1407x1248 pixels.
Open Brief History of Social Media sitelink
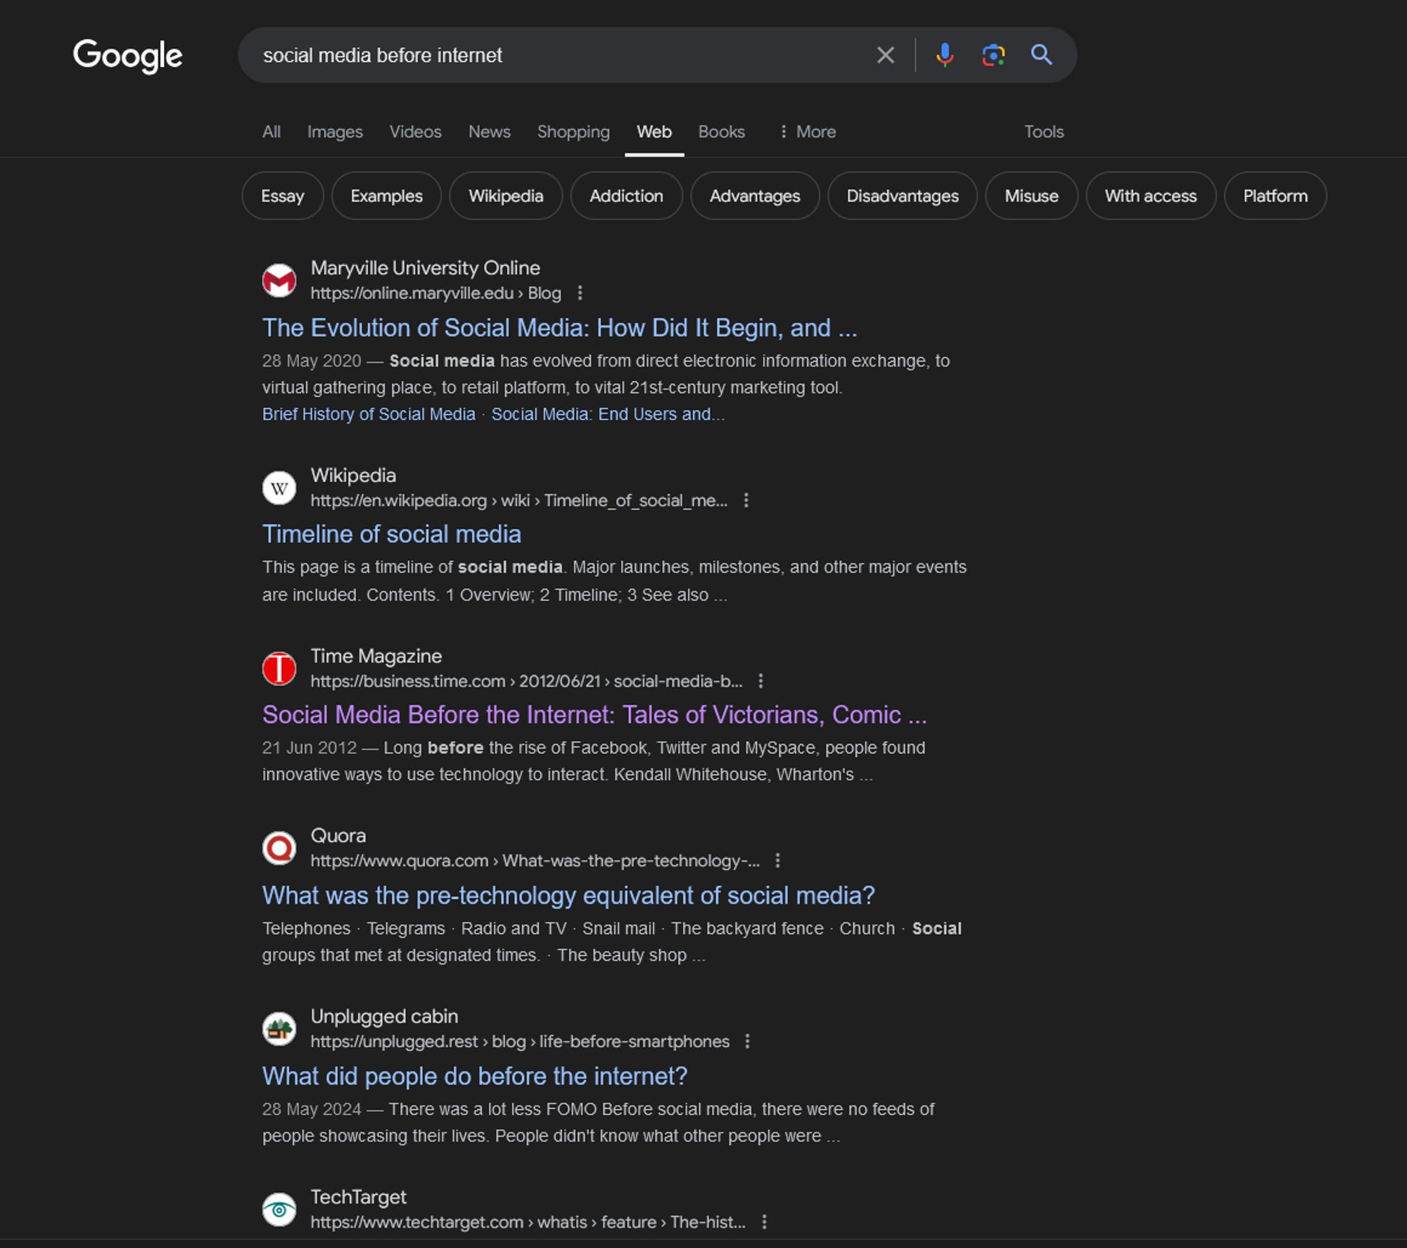pos(369,414)
